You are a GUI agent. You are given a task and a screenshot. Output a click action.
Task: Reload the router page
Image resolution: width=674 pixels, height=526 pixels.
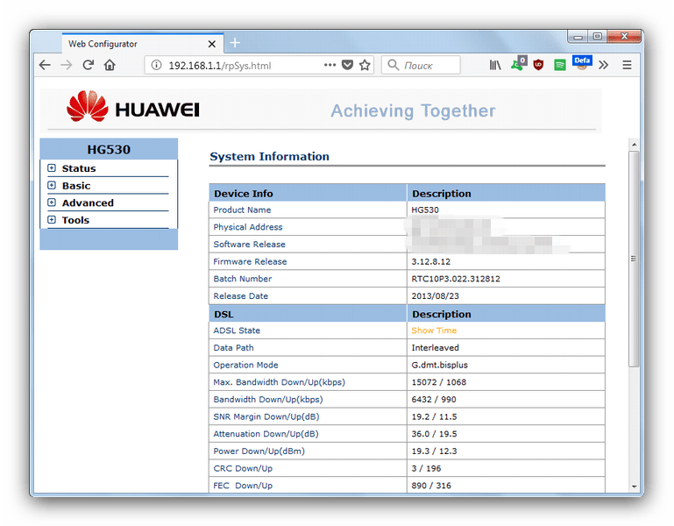89,65
